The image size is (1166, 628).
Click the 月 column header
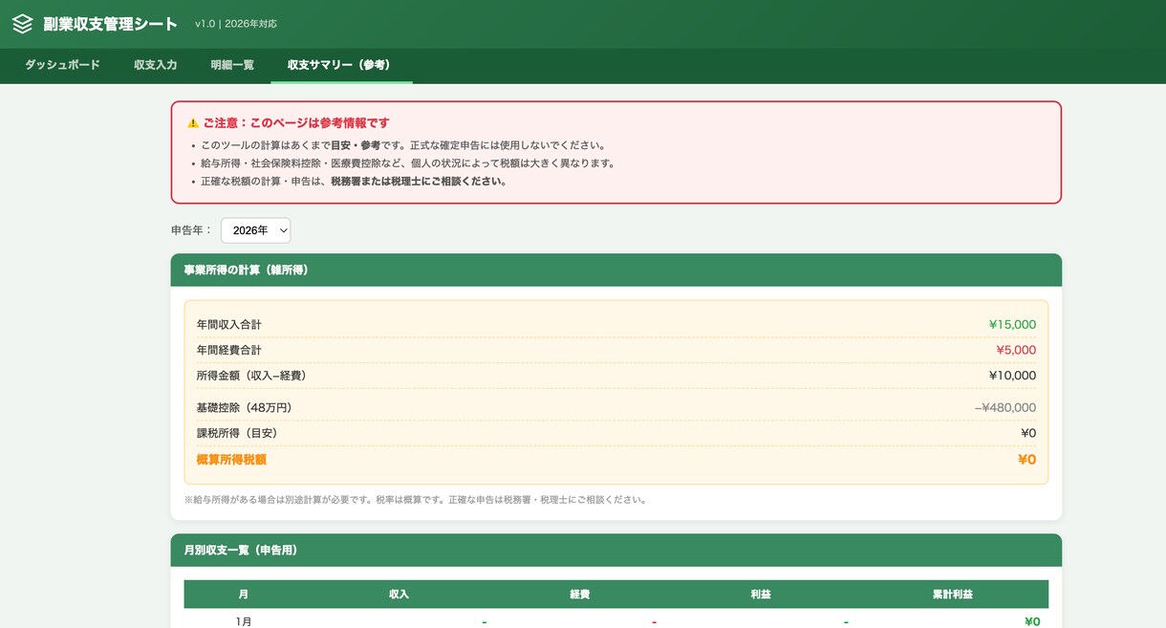(244, 595)
